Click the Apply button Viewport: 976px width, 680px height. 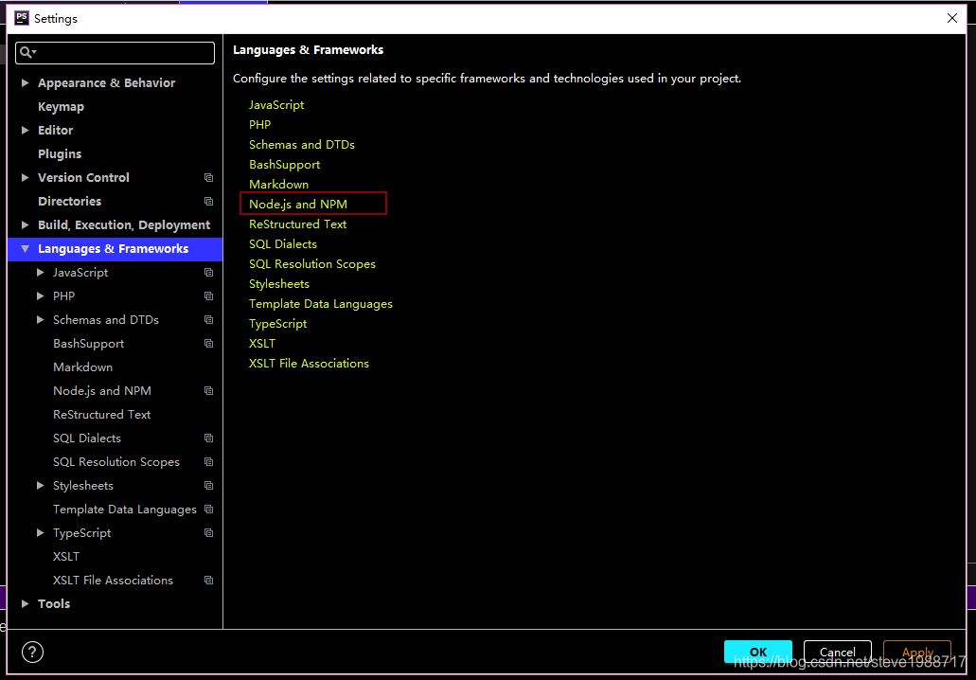click(917, 652)
